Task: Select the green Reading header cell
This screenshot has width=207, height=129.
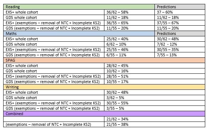Action: [x=79, y=7]
